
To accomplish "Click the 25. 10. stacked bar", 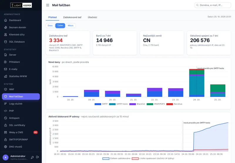I will coord(218,91).
